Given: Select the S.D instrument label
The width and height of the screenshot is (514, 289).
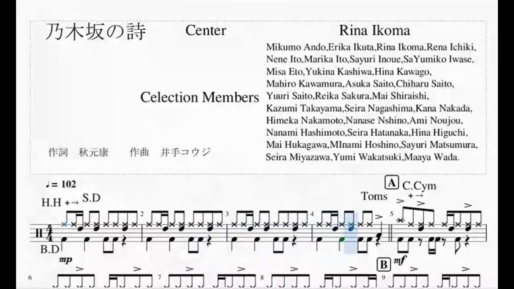Looking at the screenshot, I should click(x=91, y=198).
